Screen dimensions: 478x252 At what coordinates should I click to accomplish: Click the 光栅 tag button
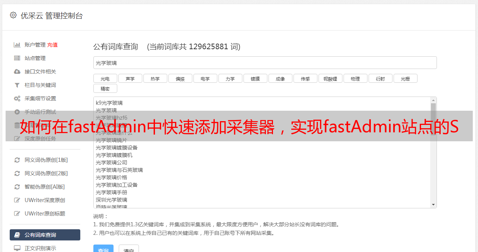405,78
